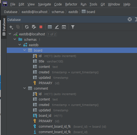Click the board breadcrumb
This screenshot has height=135, width=137.
tap(88, 12)
